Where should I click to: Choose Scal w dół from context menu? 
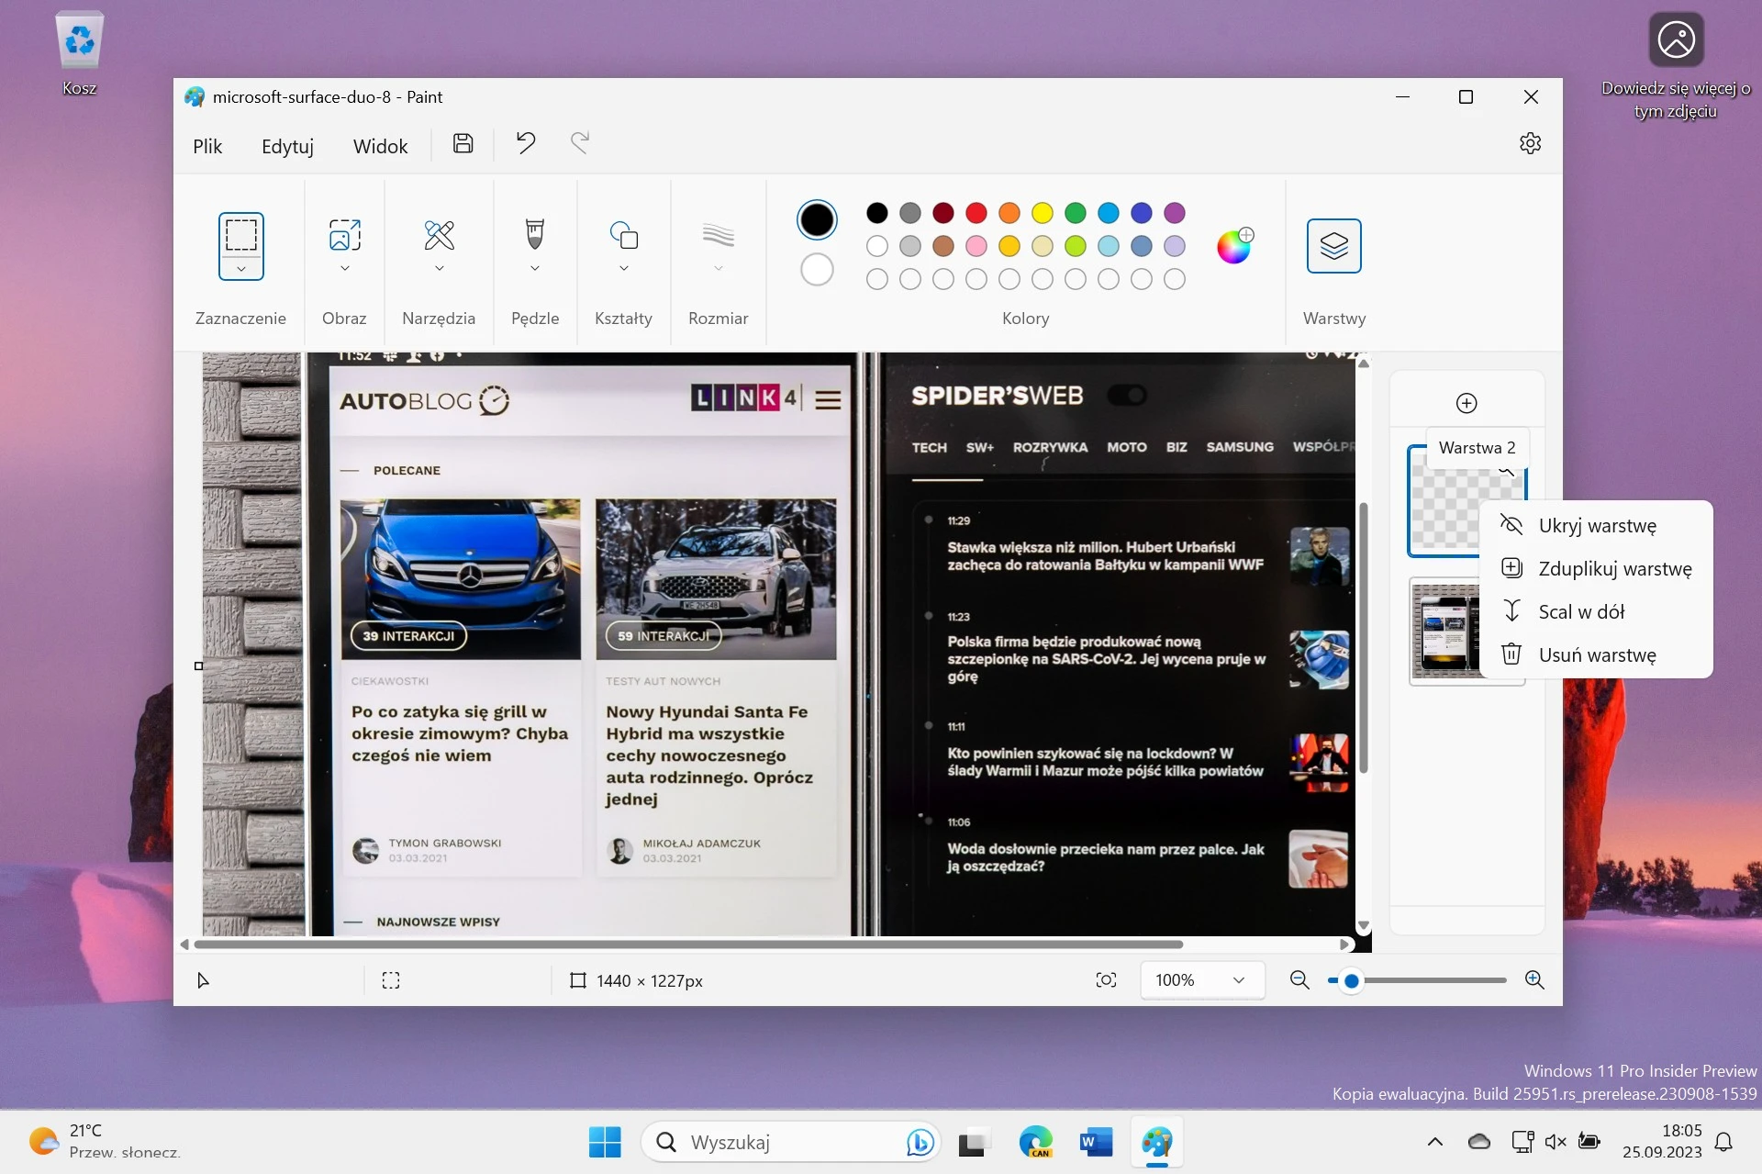pos(1596,611)
